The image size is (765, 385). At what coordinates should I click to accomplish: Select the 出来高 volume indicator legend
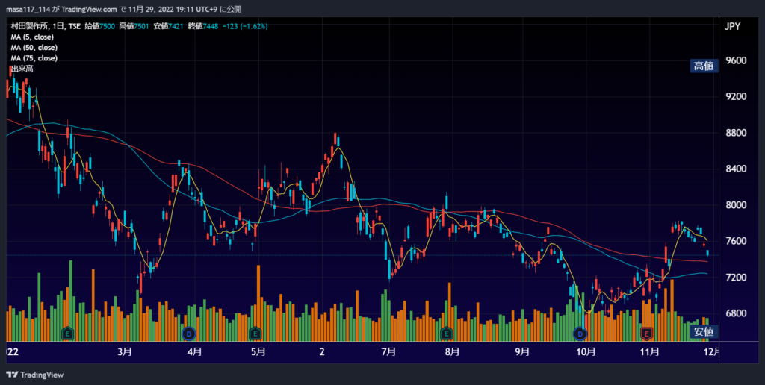pyautogui.click(x=22, y=69)
